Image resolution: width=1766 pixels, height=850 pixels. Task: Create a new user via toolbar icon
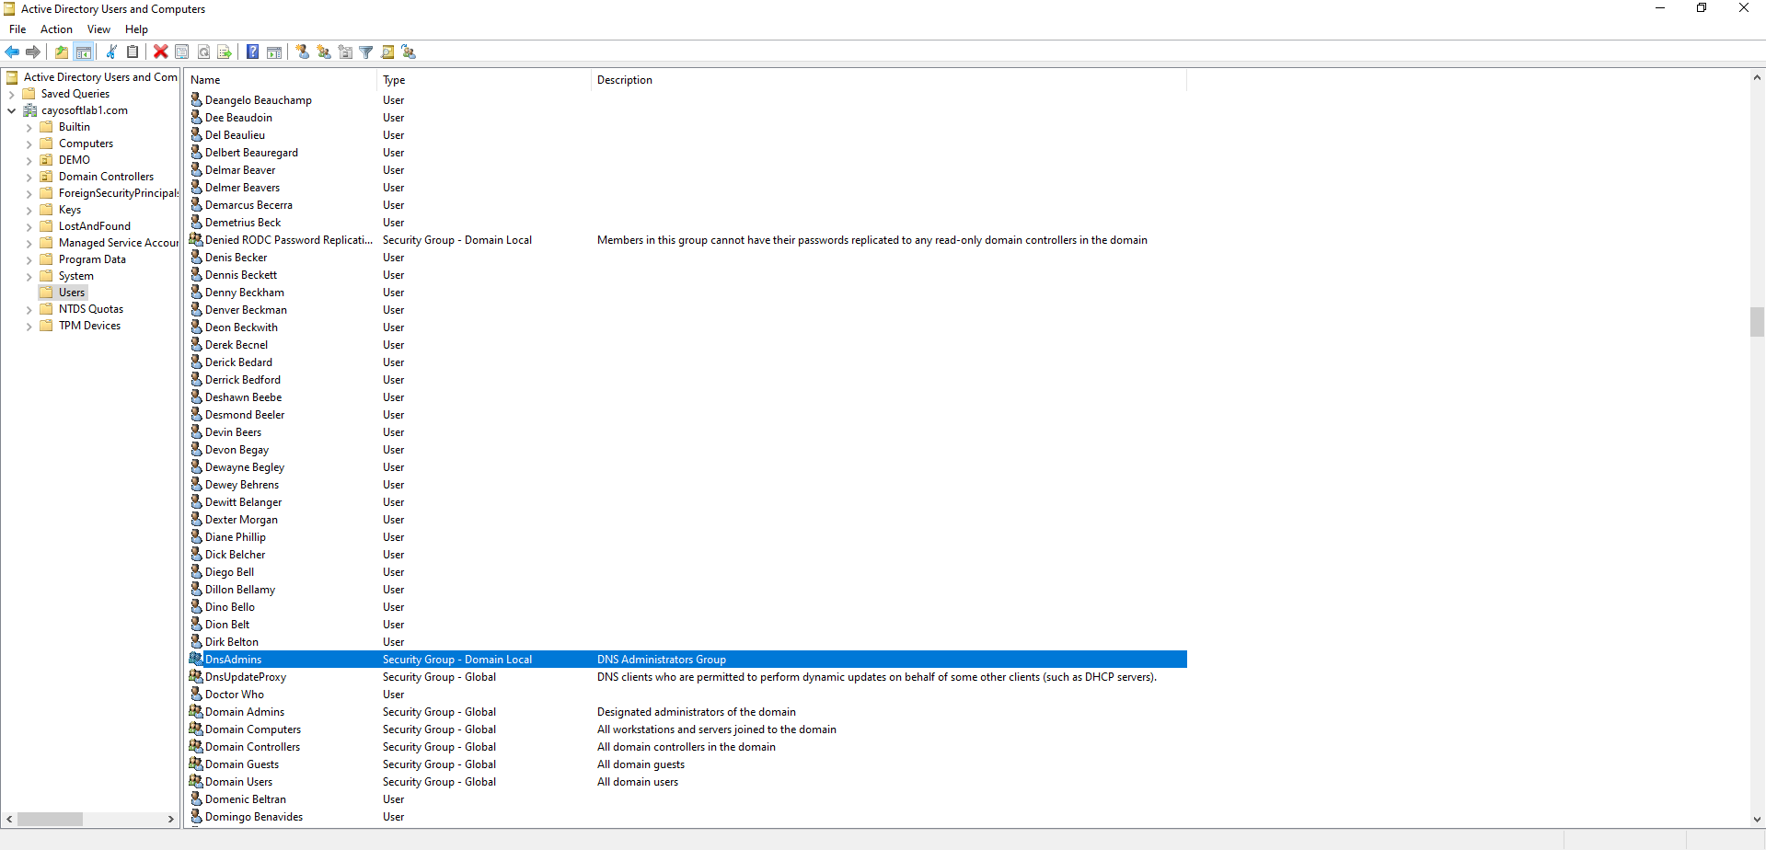tap(303, 52)
